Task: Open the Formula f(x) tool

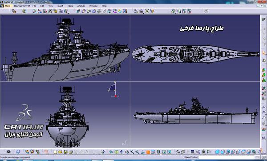Action: coord(178,152)
